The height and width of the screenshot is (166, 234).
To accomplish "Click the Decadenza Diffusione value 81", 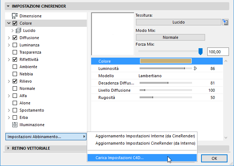I will pyautogui.click(x=213, y=83).
